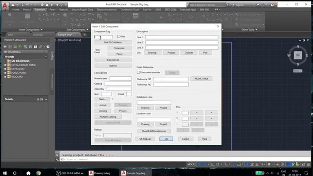Image resolution: width=313 pixels, height=176 pixels.
Task: Click the Chrome icon in the taskbar
Action: [38, 173]
